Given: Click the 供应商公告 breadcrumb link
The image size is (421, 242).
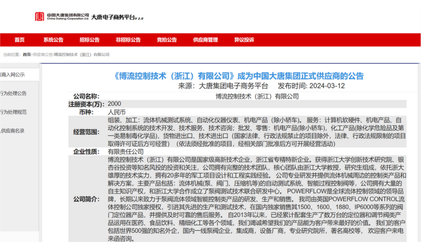Looking at the screenshot, I should pos(43,54).
